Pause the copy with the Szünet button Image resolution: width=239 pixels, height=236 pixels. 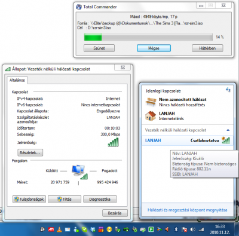coord(99,48)
